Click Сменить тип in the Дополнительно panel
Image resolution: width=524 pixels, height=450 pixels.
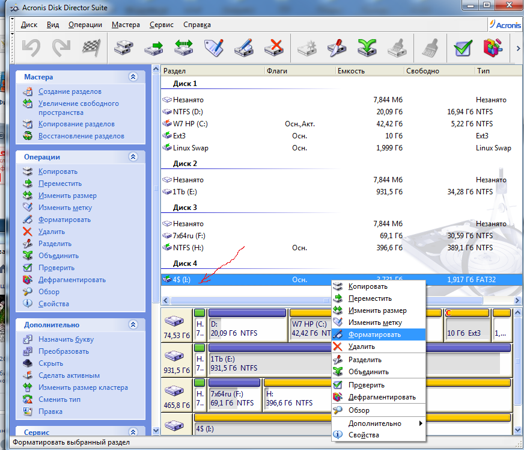tap(59, 399)
